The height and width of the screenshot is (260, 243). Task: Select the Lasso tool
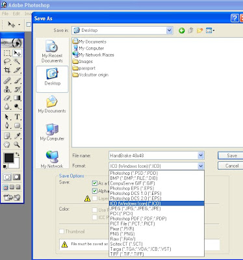click(x=7, y=61)
